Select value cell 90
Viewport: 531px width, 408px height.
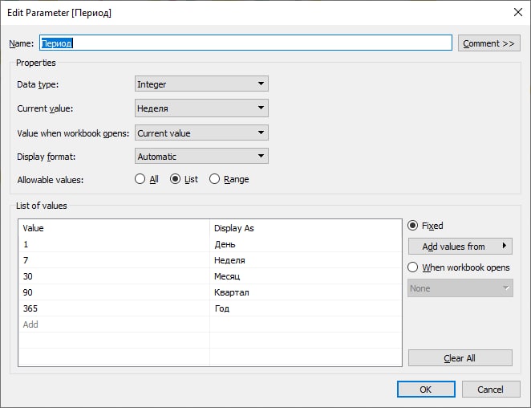click(x=115, y=292)
